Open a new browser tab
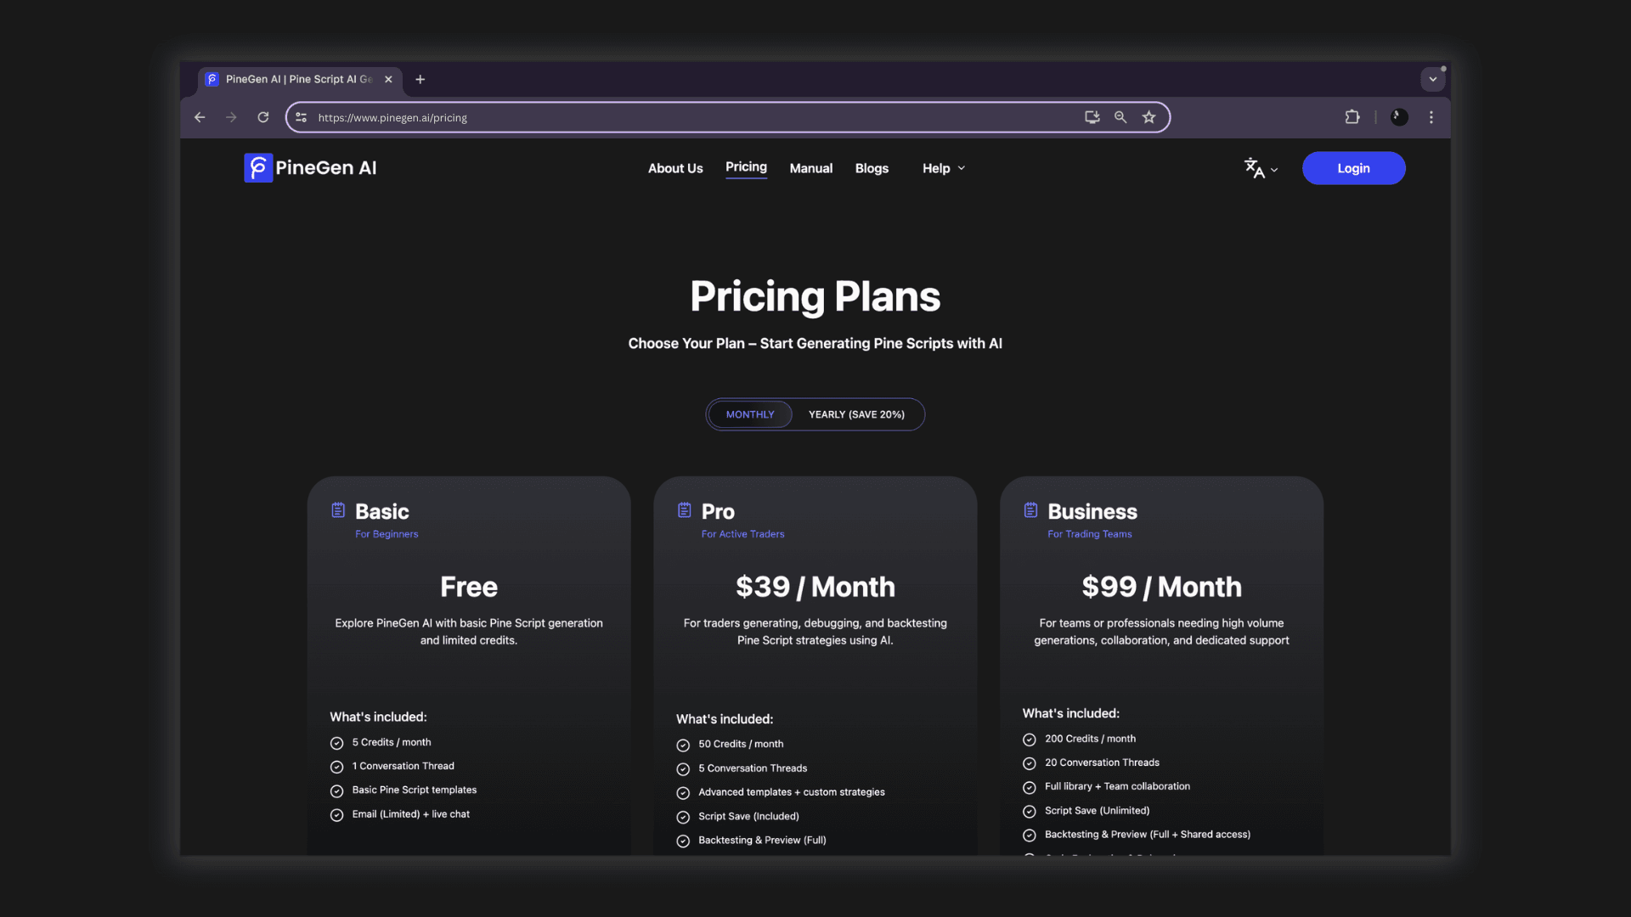 (x=420, y=79)
